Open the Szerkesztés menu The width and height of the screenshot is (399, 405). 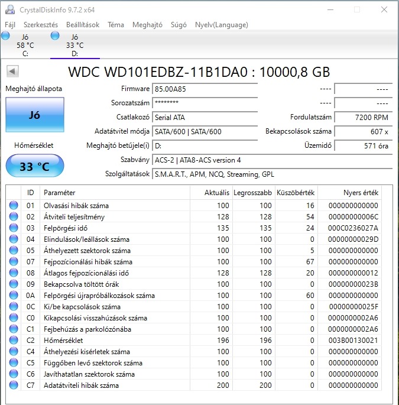click(x=41, y=25)
